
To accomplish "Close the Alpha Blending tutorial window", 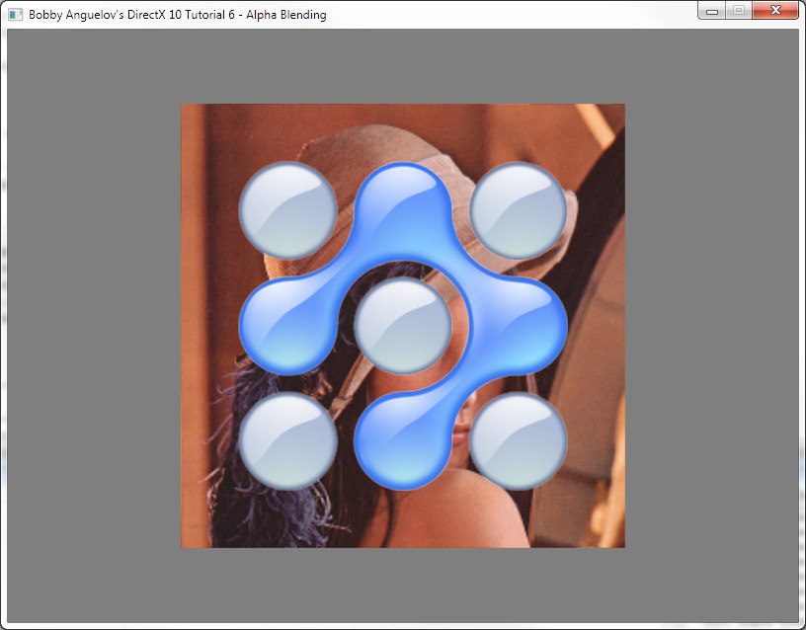I will 774,11.
